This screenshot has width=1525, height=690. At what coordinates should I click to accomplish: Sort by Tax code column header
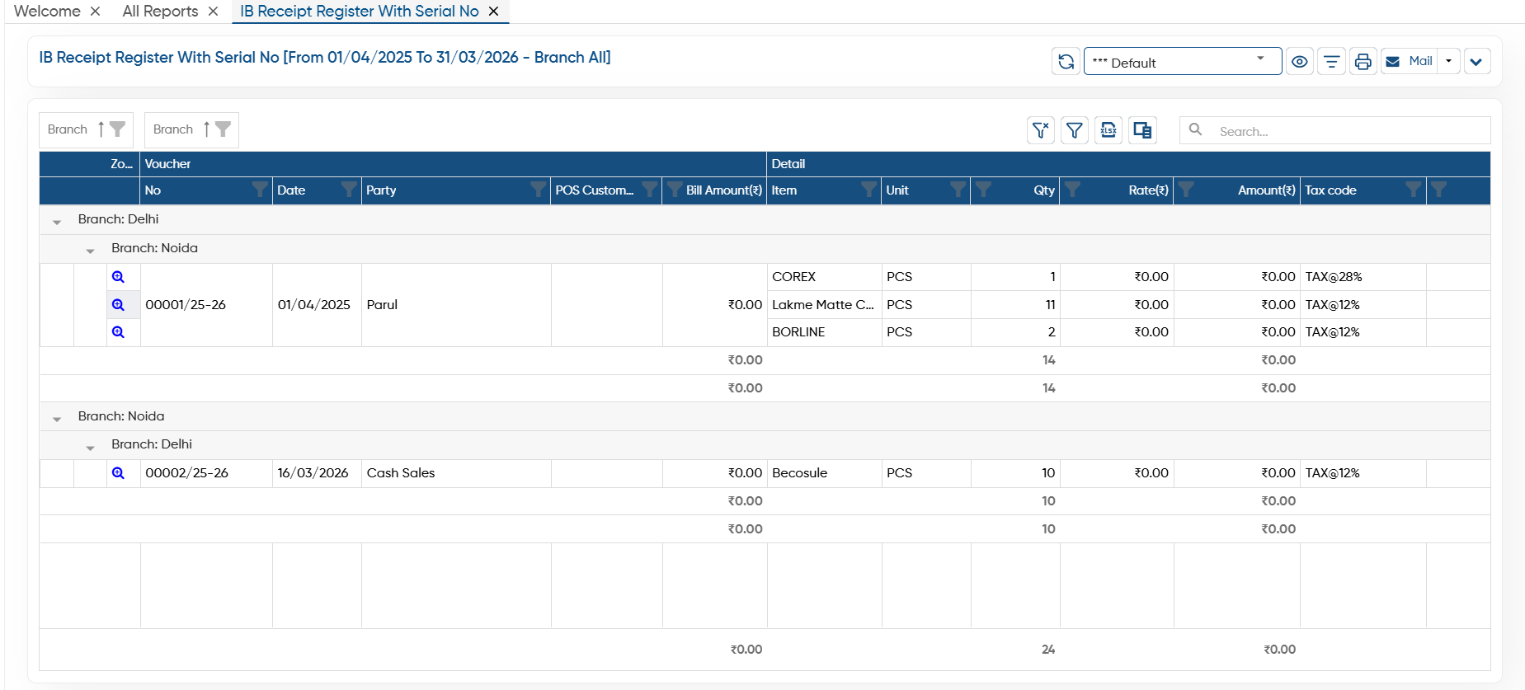tap(1330, 190)
